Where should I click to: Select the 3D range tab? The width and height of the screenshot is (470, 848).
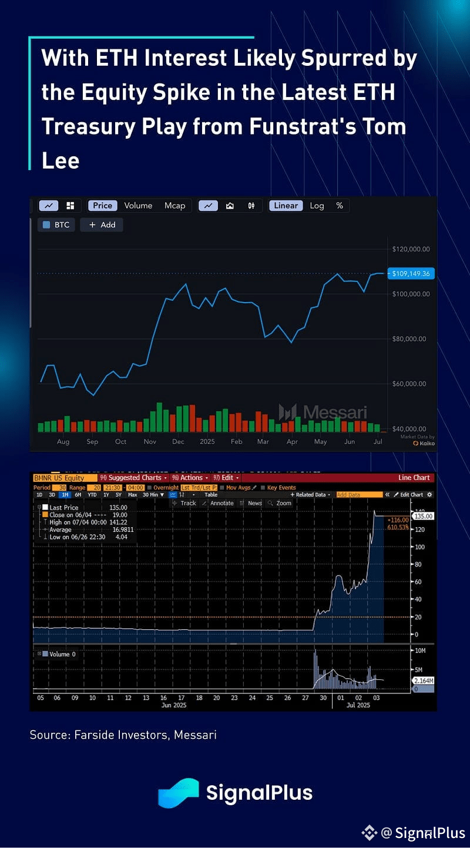pos(52,495)
